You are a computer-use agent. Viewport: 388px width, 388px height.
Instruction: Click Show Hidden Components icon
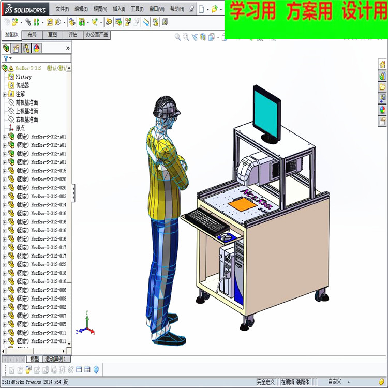(x=72, y=22)
